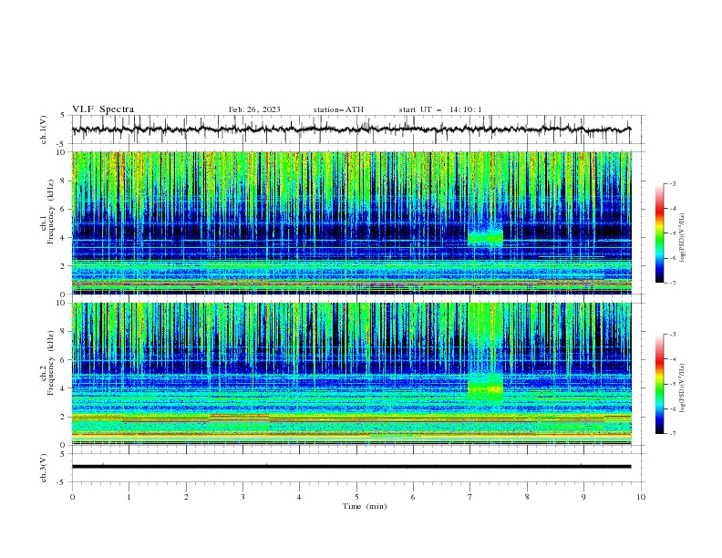The image size is (722, 558).
Task: Click the "start UT = 14:10:1" text
Action: (x=440, y=109)
